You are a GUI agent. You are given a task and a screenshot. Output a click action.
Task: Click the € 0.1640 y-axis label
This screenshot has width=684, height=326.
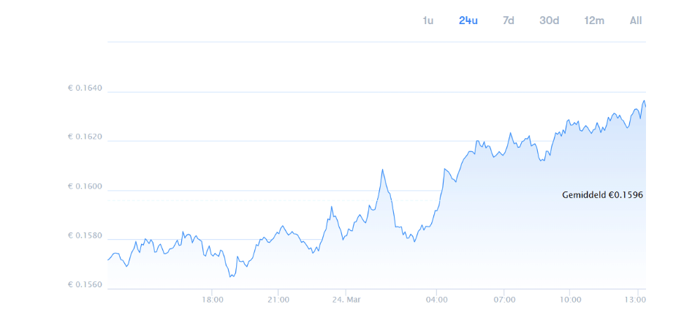[85, 88]
